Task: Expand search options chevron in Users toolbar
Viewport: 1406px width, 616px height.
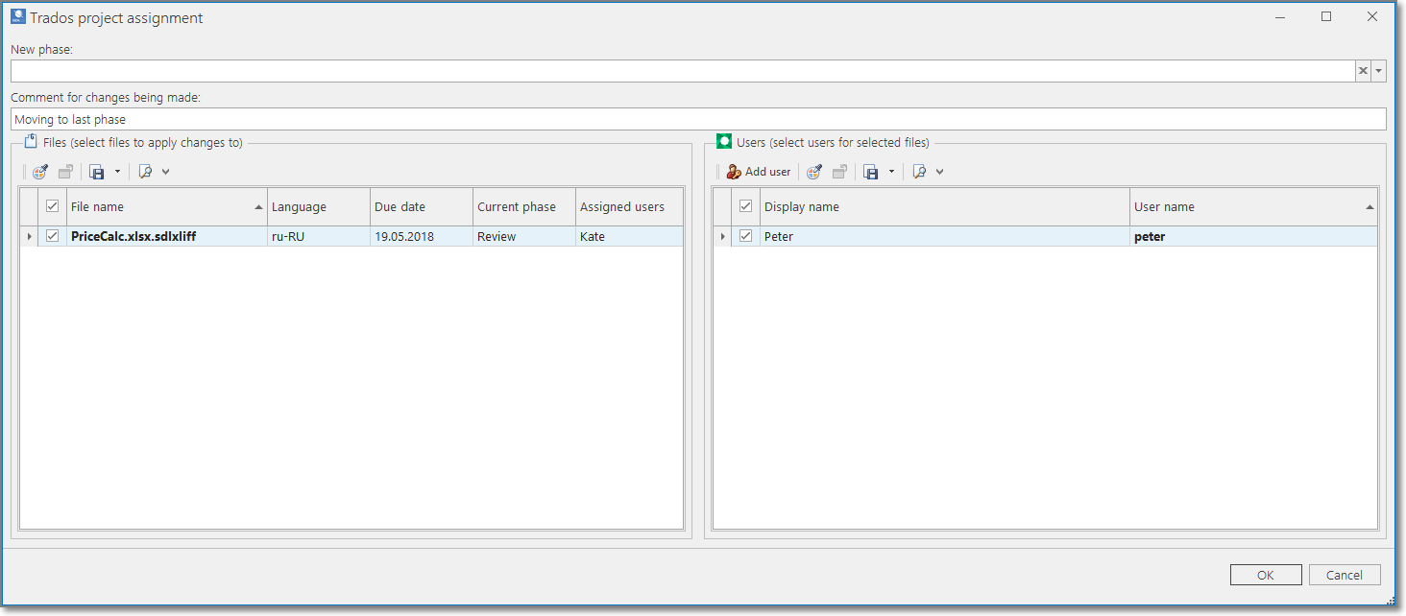Action: (939, 172)
